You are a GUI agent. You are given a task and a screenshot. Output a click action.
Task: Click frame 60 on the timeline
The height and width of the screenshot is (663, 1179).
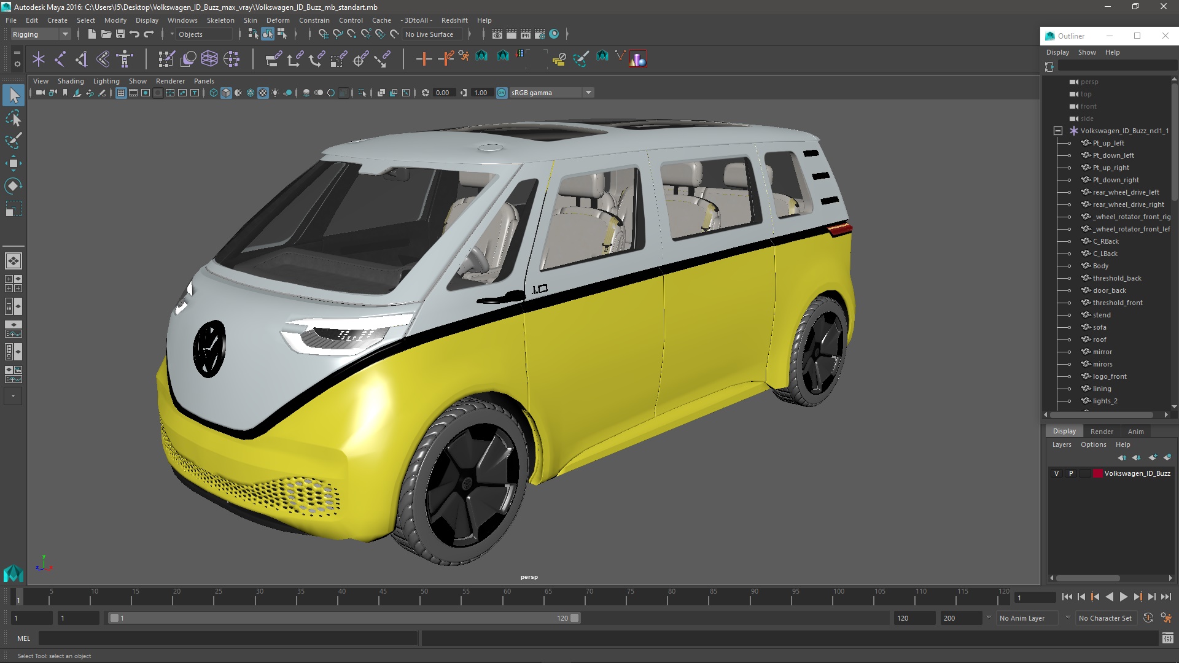point(507,597)
